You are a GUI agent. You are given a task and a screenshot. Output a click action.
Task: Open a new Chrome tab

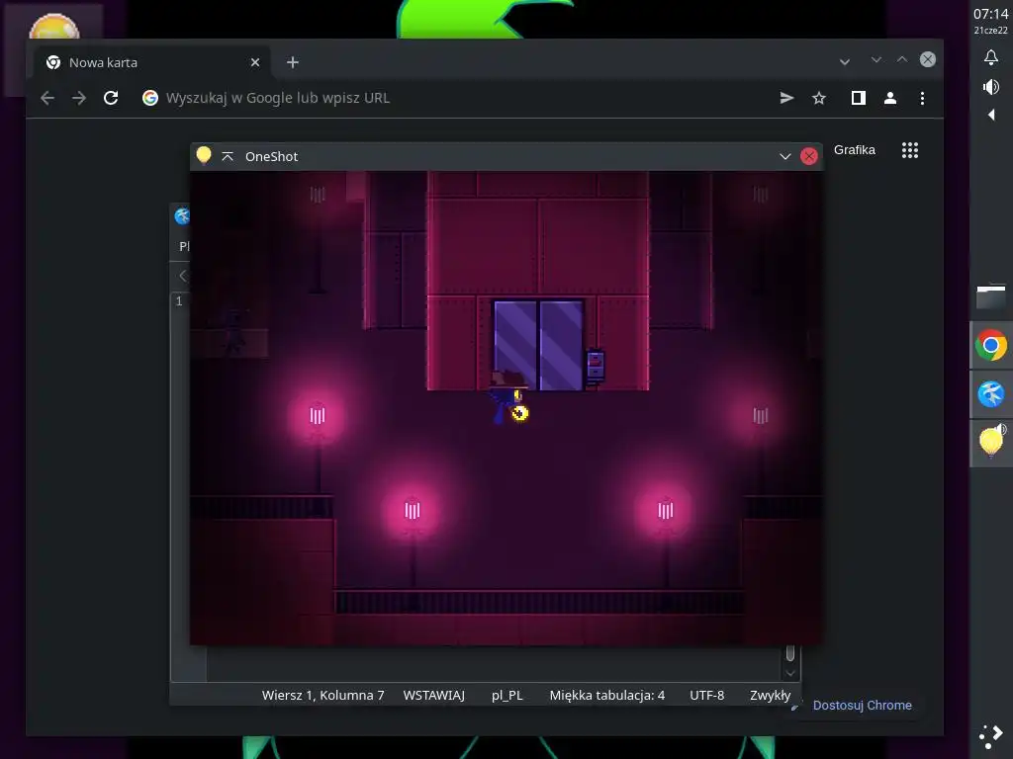point(293,62)
